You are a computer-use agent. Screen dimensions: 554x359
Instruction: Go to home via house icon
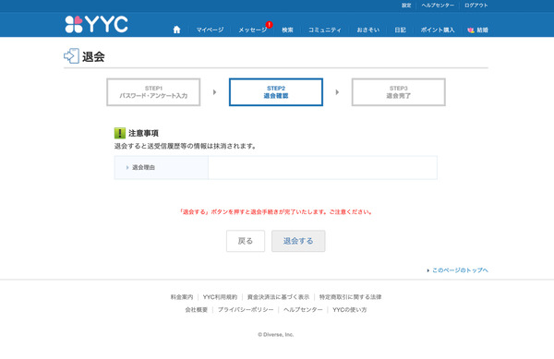coord(176,30)
